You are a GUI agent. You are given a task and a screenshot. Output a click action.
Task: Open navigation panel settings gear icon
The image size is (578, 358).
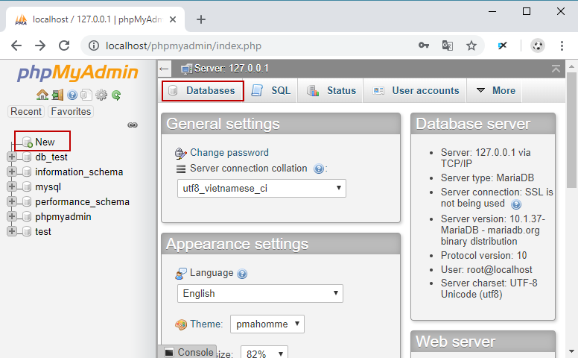[101, 95]
